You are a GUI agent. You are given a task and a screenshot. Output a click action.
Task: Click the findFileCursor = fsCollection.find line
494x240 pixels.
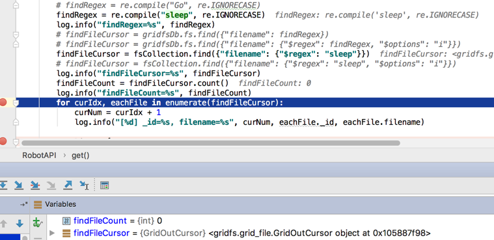[x=213, y=54]
